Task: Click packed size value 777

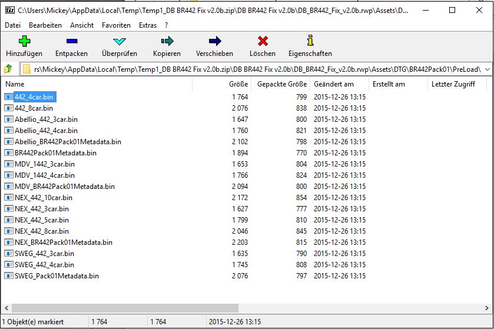Action: [301, 209]
